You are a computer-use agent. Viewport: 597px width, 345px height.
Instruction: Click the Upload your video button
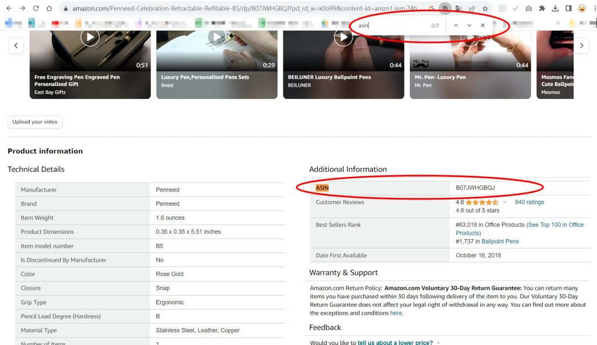(x=35, y=122)
